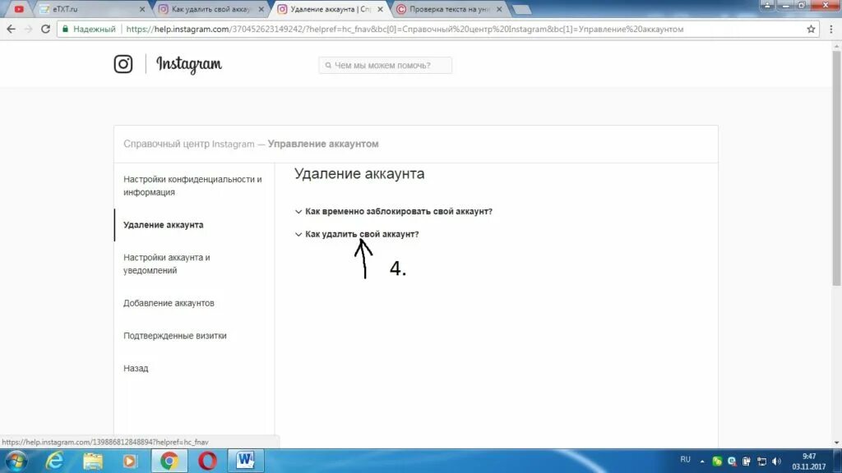Open File Explorer from taskbar
The width and height of the screenshot is (842, 473).
click(92, 461)
